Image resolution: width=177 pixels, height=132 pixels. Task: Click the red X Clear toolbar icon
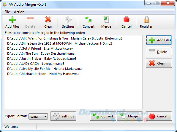pos(48,19)
